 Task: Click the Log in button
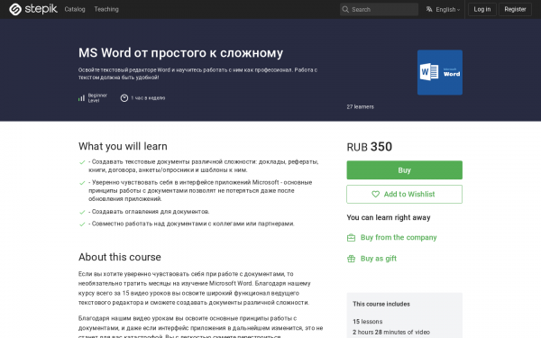(x=482, y=9)
